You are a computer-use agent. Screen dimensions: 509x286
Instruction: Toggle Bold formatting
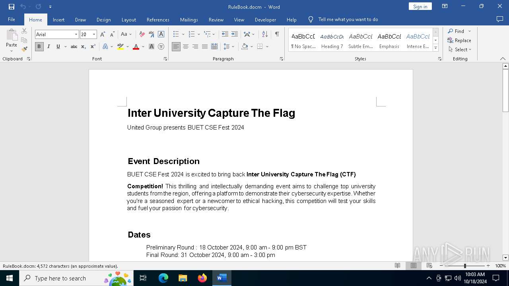tap(39, 46)
